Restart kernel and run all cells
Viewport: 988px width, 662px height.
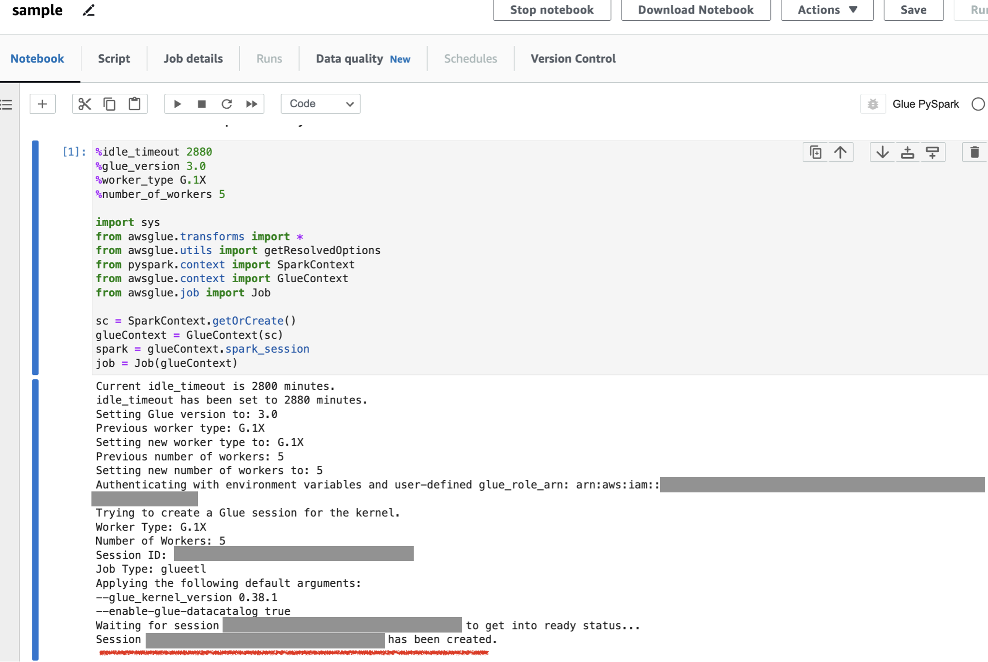click(x=252, y=104)
